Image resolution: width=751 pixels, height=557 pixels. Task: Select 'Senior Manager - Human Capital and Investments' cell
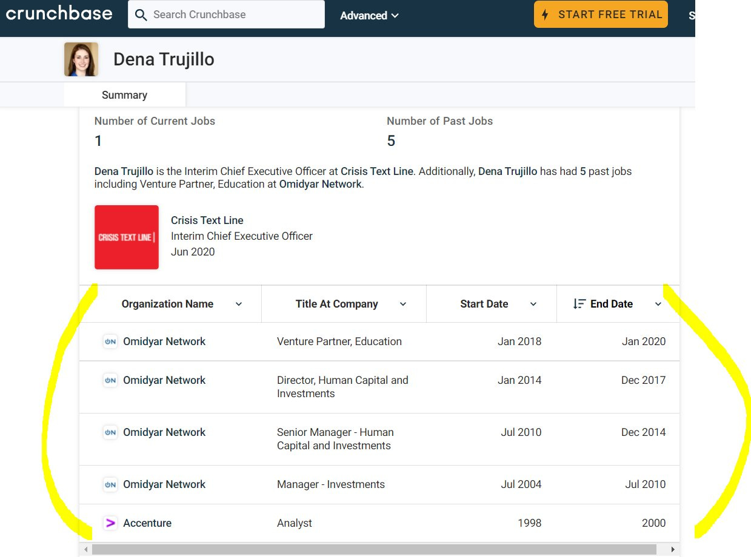tap(335, 439)
